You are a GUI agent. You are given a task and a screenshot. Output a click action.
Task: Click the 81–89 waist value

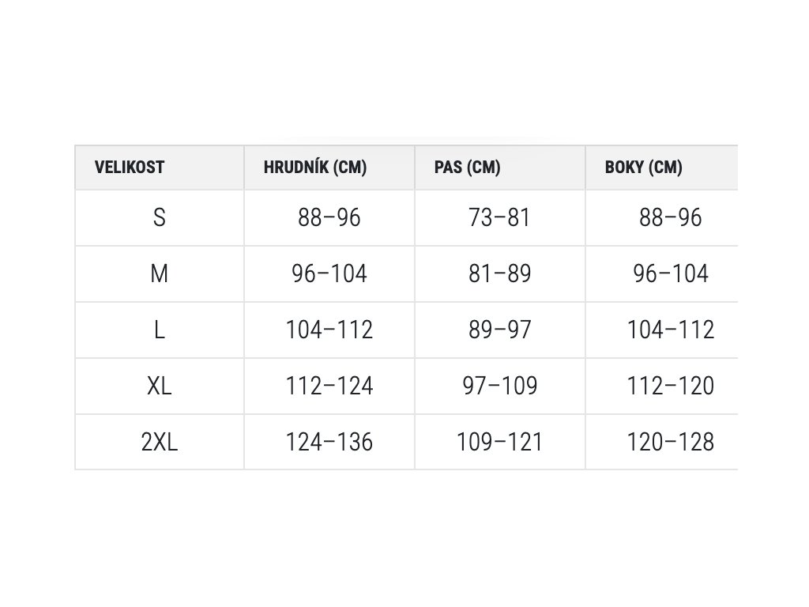pyautogui.click(x=499, y=273)
